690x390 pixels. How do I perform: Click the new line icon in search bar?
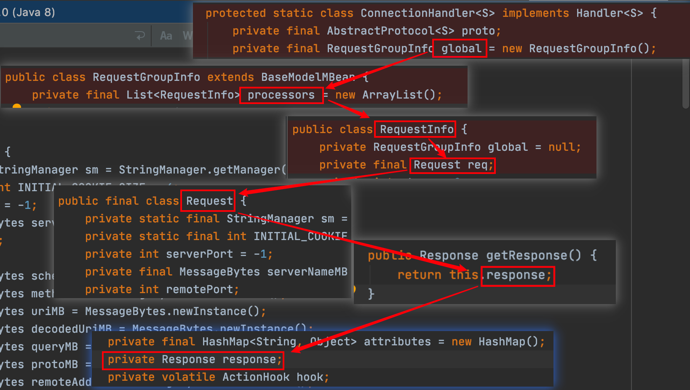140,36
